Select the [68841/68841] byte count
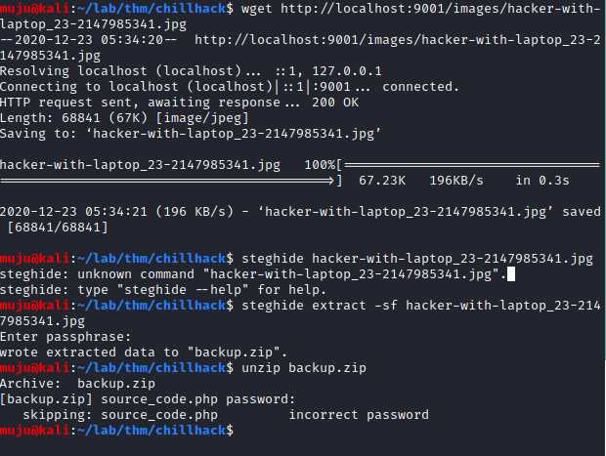 58,228
